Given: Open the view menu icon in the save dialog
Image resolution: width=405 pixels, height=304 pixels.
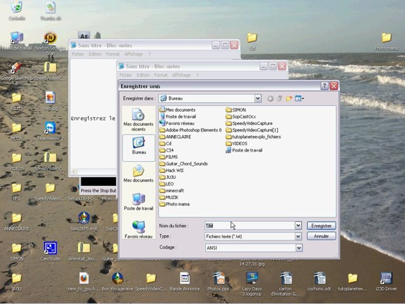Looking at the screenshot, I should tap(300, 98).
